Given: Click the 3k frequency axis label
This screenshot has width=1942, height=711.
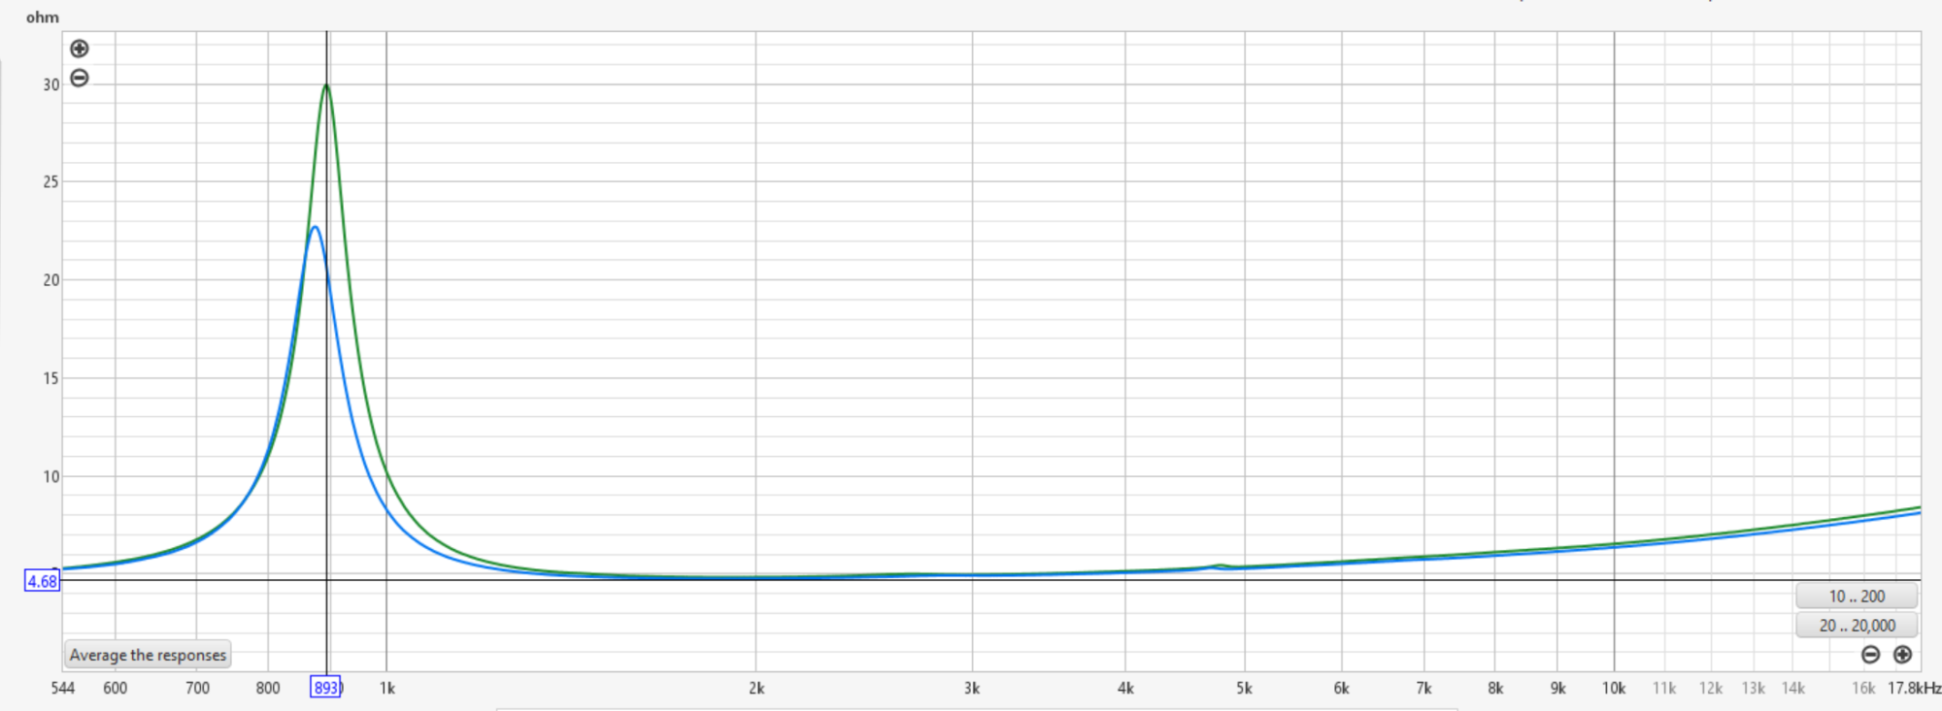Looking at the screenshot, I should coord(972,688).
